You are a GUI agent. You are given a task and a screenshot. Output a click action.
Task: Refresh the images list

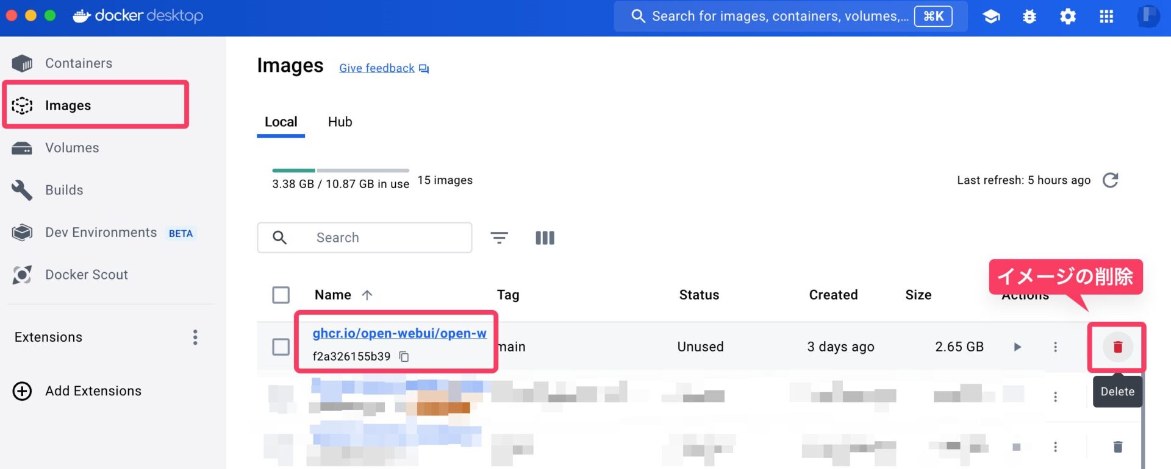click(x=1110, y=180)
